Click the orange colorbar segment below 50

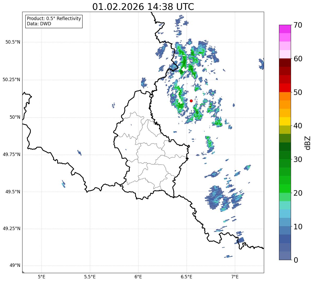coord(285,96)
